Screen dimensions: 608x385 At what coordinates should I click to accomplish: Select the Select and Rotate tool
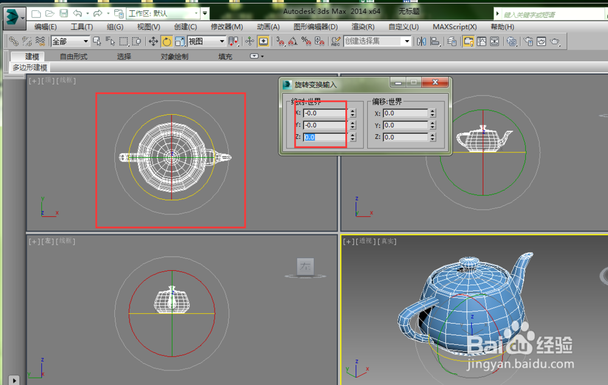coord(167,41)
